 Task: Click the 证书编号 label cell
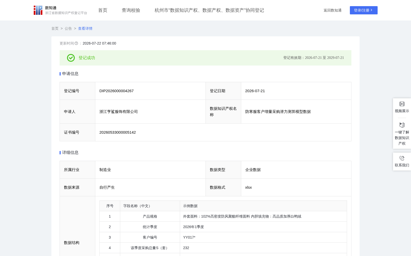point(78,132)
